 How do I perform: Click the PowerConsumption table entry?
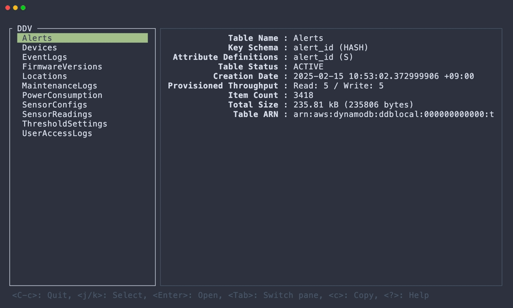pyautogui.click(x=62, y=95)
